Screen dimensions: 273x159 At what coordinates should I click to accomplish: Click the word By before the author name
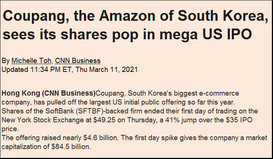[6, 61]
